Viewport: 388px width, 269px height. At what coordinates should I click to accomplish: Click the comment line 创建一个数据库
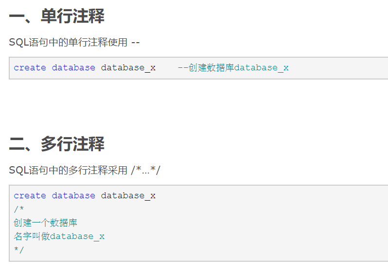(45, 222)
